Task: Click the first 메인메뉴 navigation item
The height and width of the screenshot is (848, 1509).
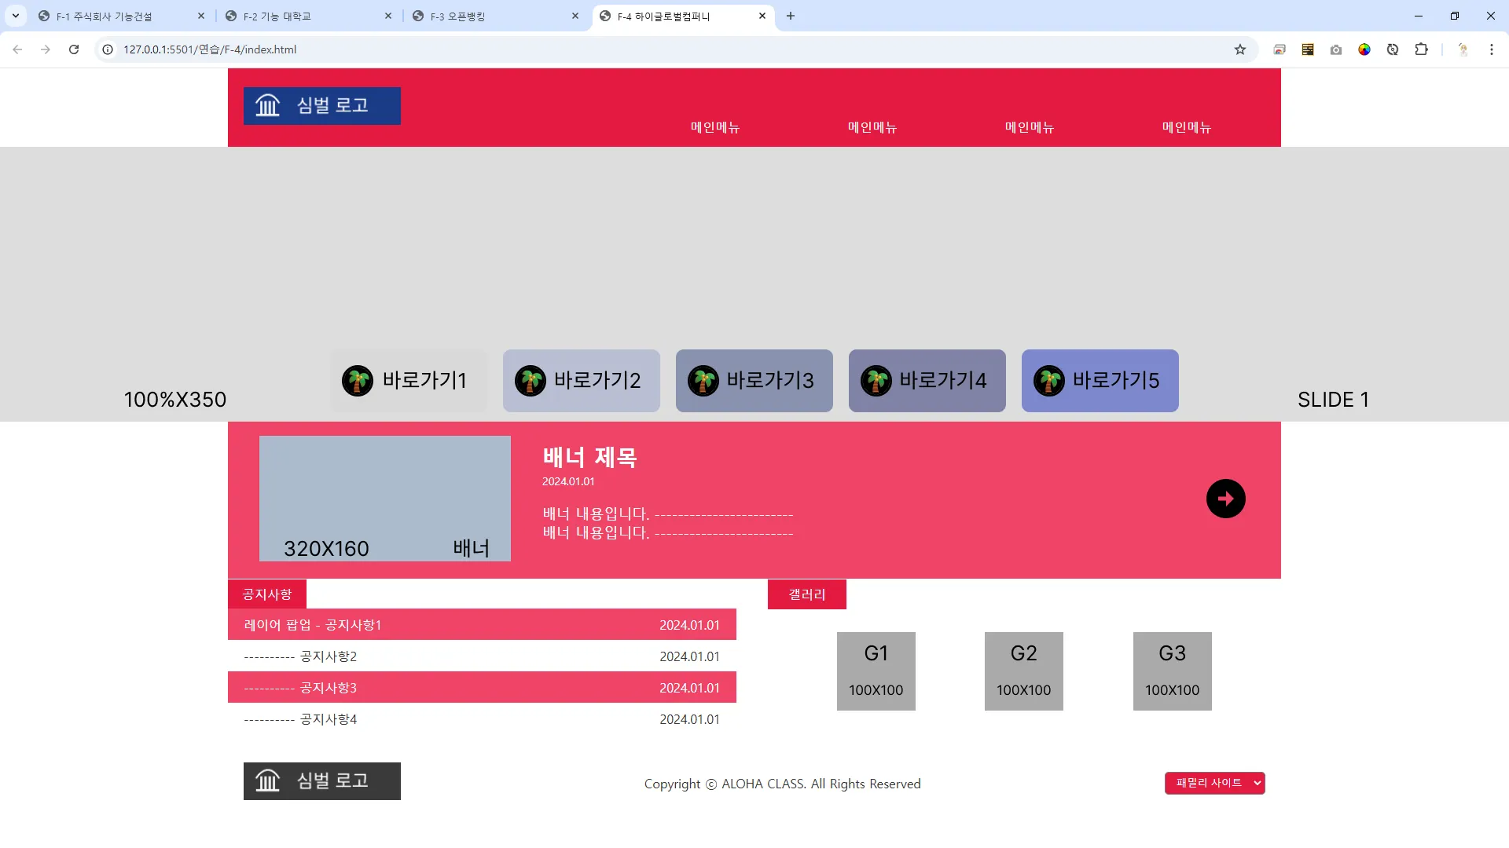Action: point(714,127)
